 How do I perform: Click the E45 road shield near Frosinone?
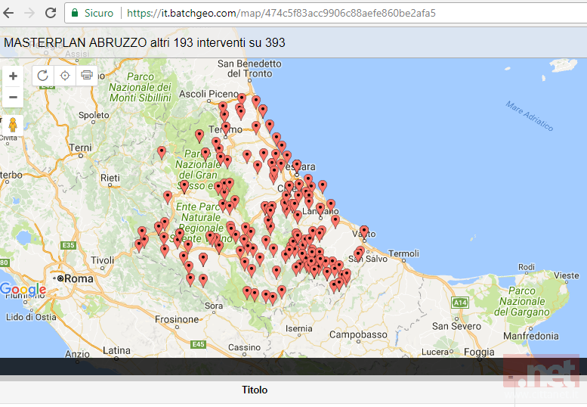point(198,344)
